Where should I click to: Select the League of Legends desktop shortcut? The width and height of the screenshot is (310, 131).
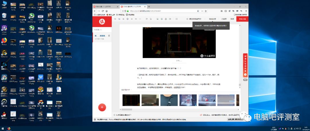[59, 78]
